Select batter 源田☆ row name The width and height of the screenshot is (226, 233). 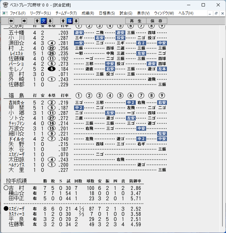click(x=17, y=43)
